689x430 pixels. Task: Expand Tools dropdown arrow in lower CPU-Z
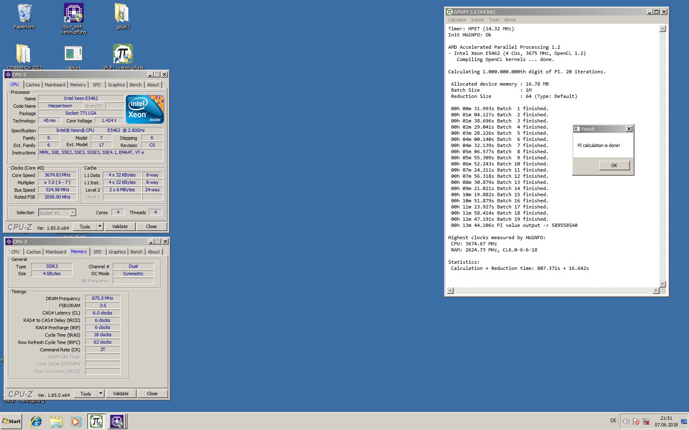coord(100,394)
